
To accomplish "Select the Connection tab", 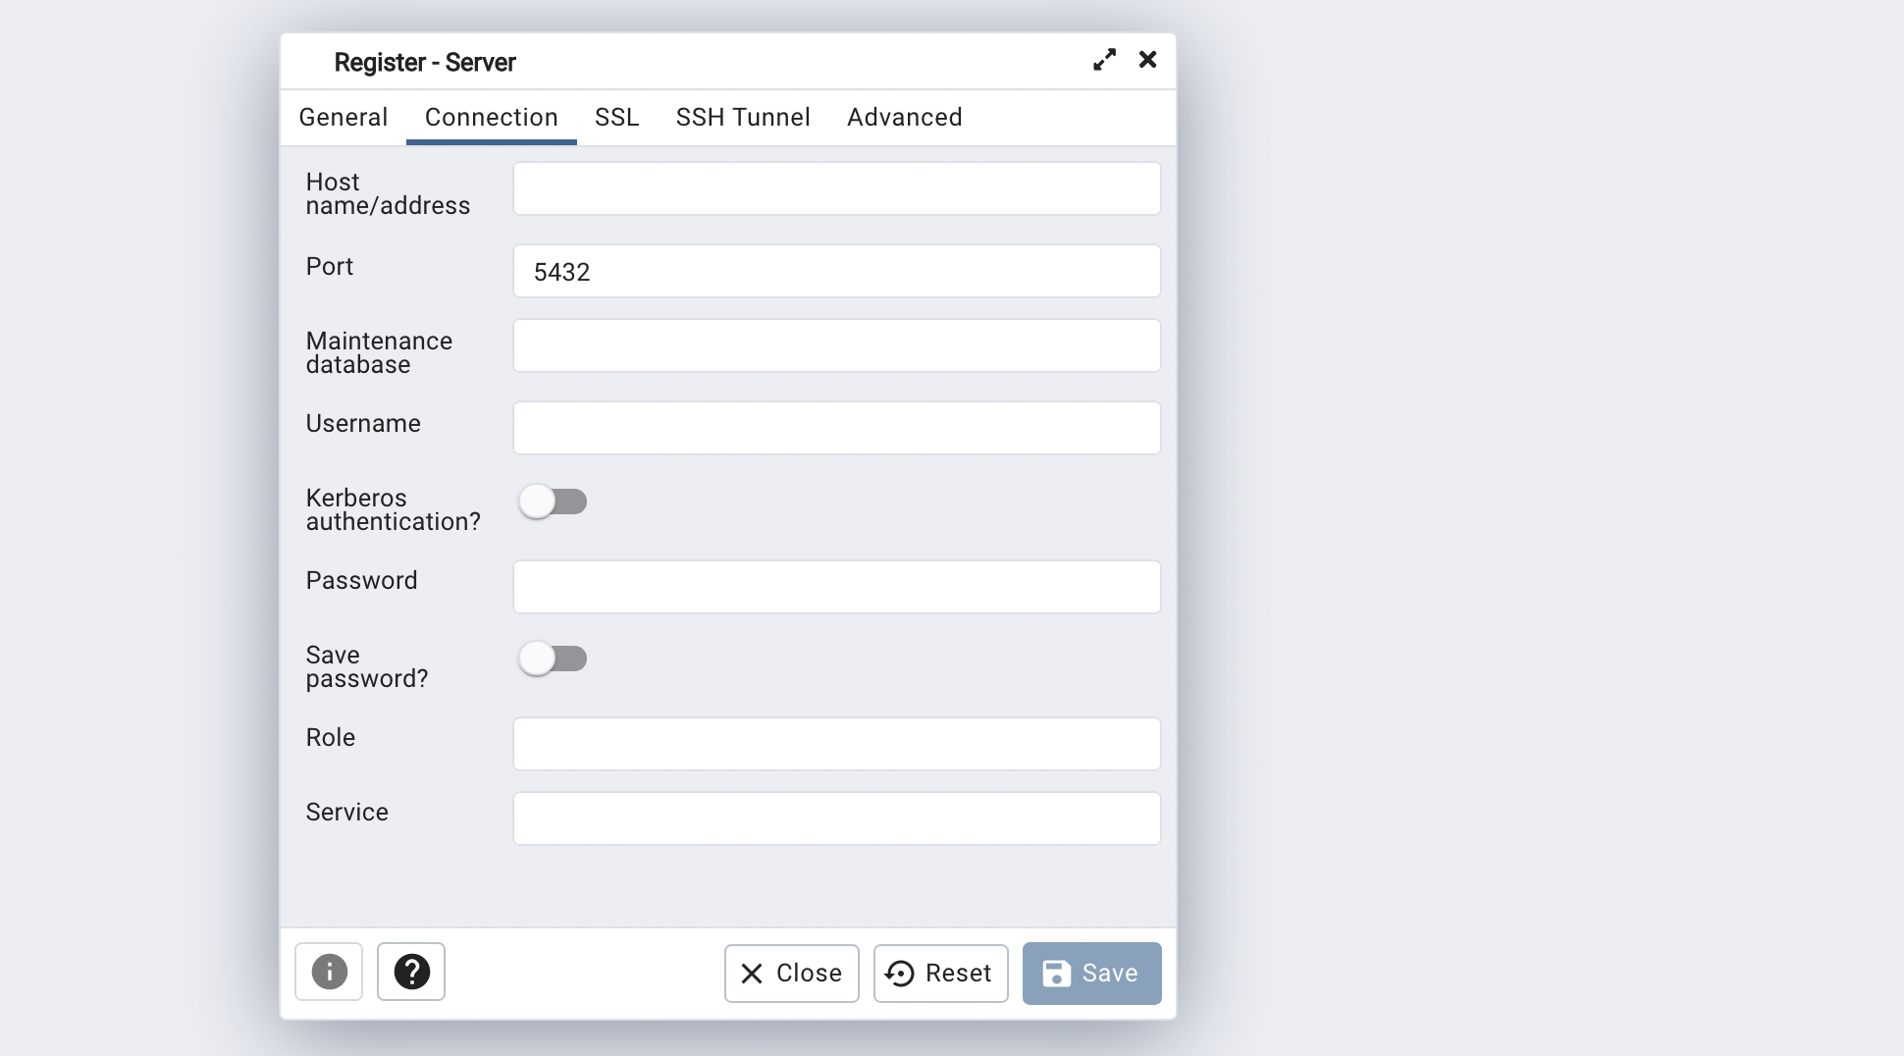I will (491, 118).
